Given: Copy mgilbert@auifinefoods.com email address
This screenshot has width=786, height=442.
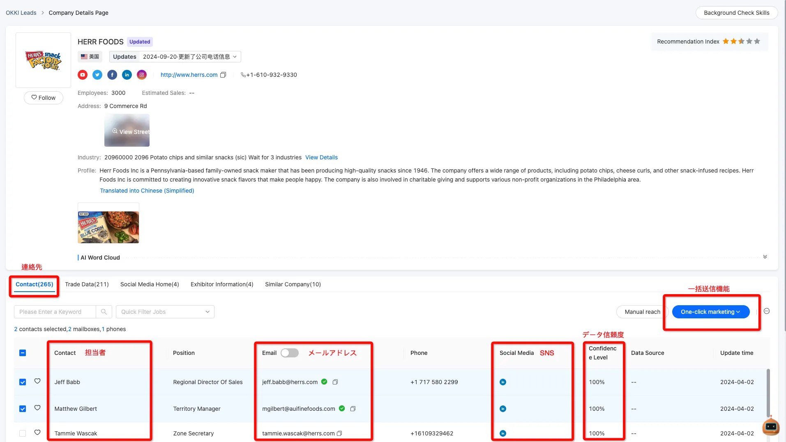Looking at the screenshot, I should click(x=353, y=409).
